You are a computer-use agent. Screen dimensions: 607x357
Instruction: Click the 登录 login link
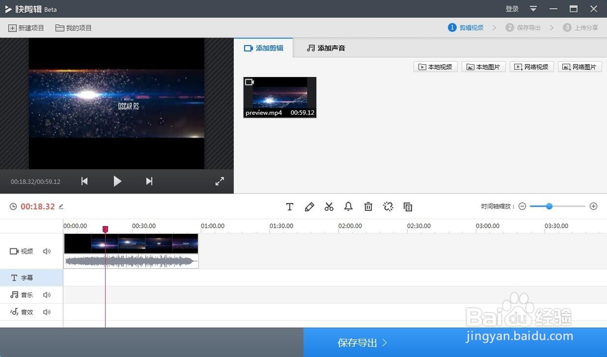pyautogui.click(x=512, y=8)
